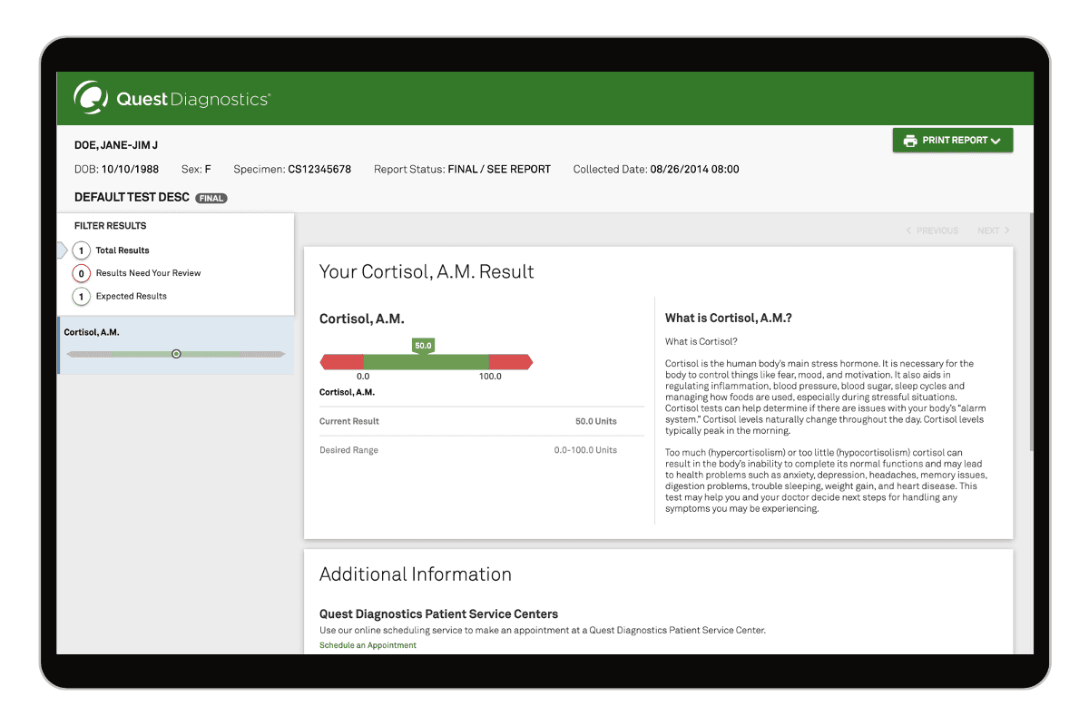The width and height of the screenshot is (1089, 726).
Task: Click the Quest Diagnostics logo icon
Action: [x=91, y=98]
